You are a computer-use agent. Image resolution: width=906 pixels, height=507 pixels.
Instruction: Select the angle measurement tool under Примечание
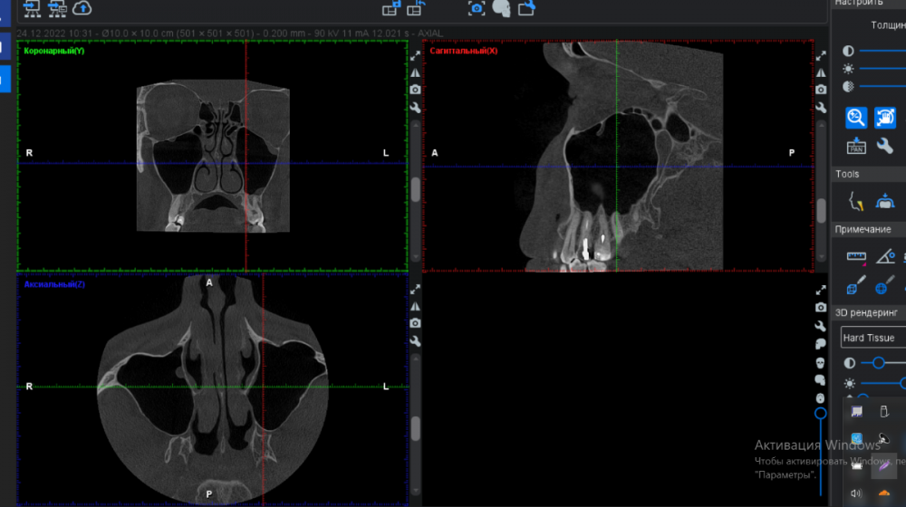pos(885,257)
